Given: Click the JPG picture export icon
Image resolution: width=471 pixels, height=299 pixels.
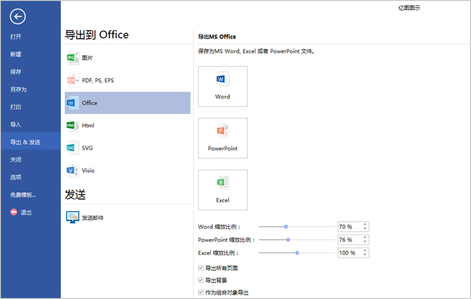Looking at the screenshot, I should pos(72,58).
